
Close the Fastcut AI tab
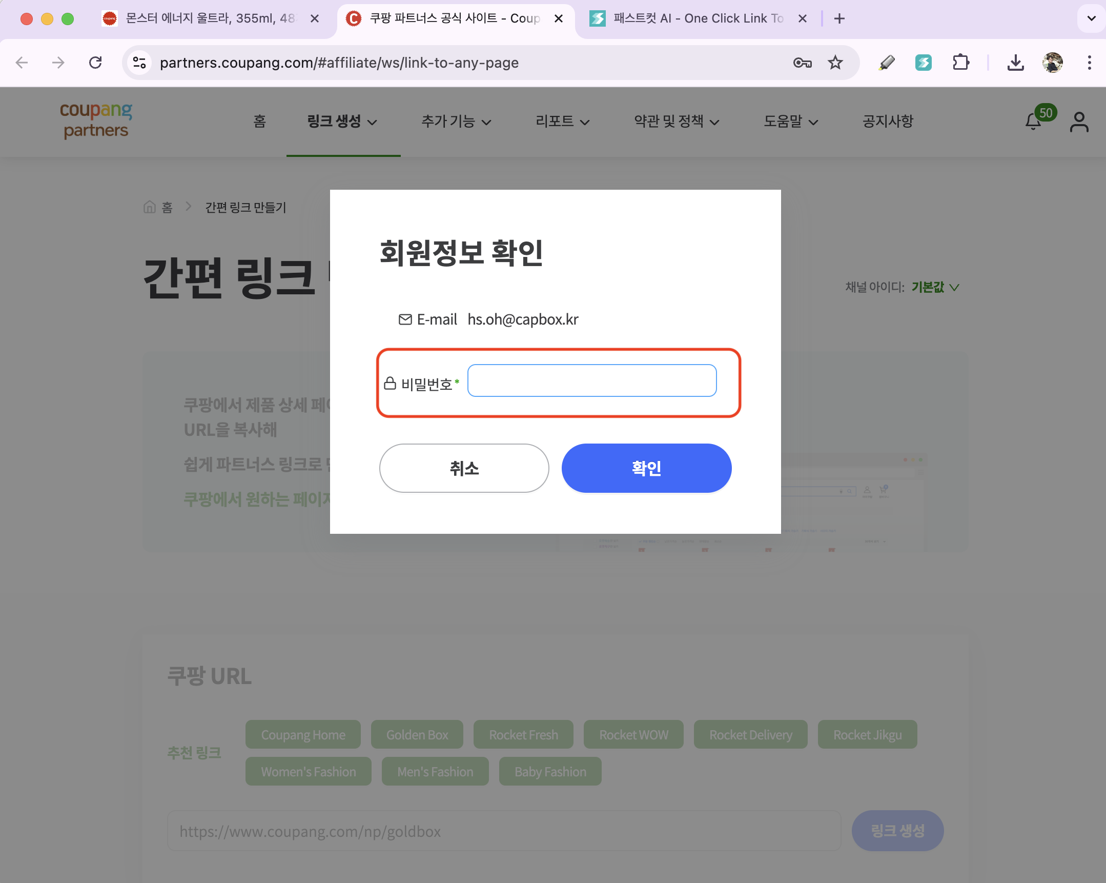point(802,18)
